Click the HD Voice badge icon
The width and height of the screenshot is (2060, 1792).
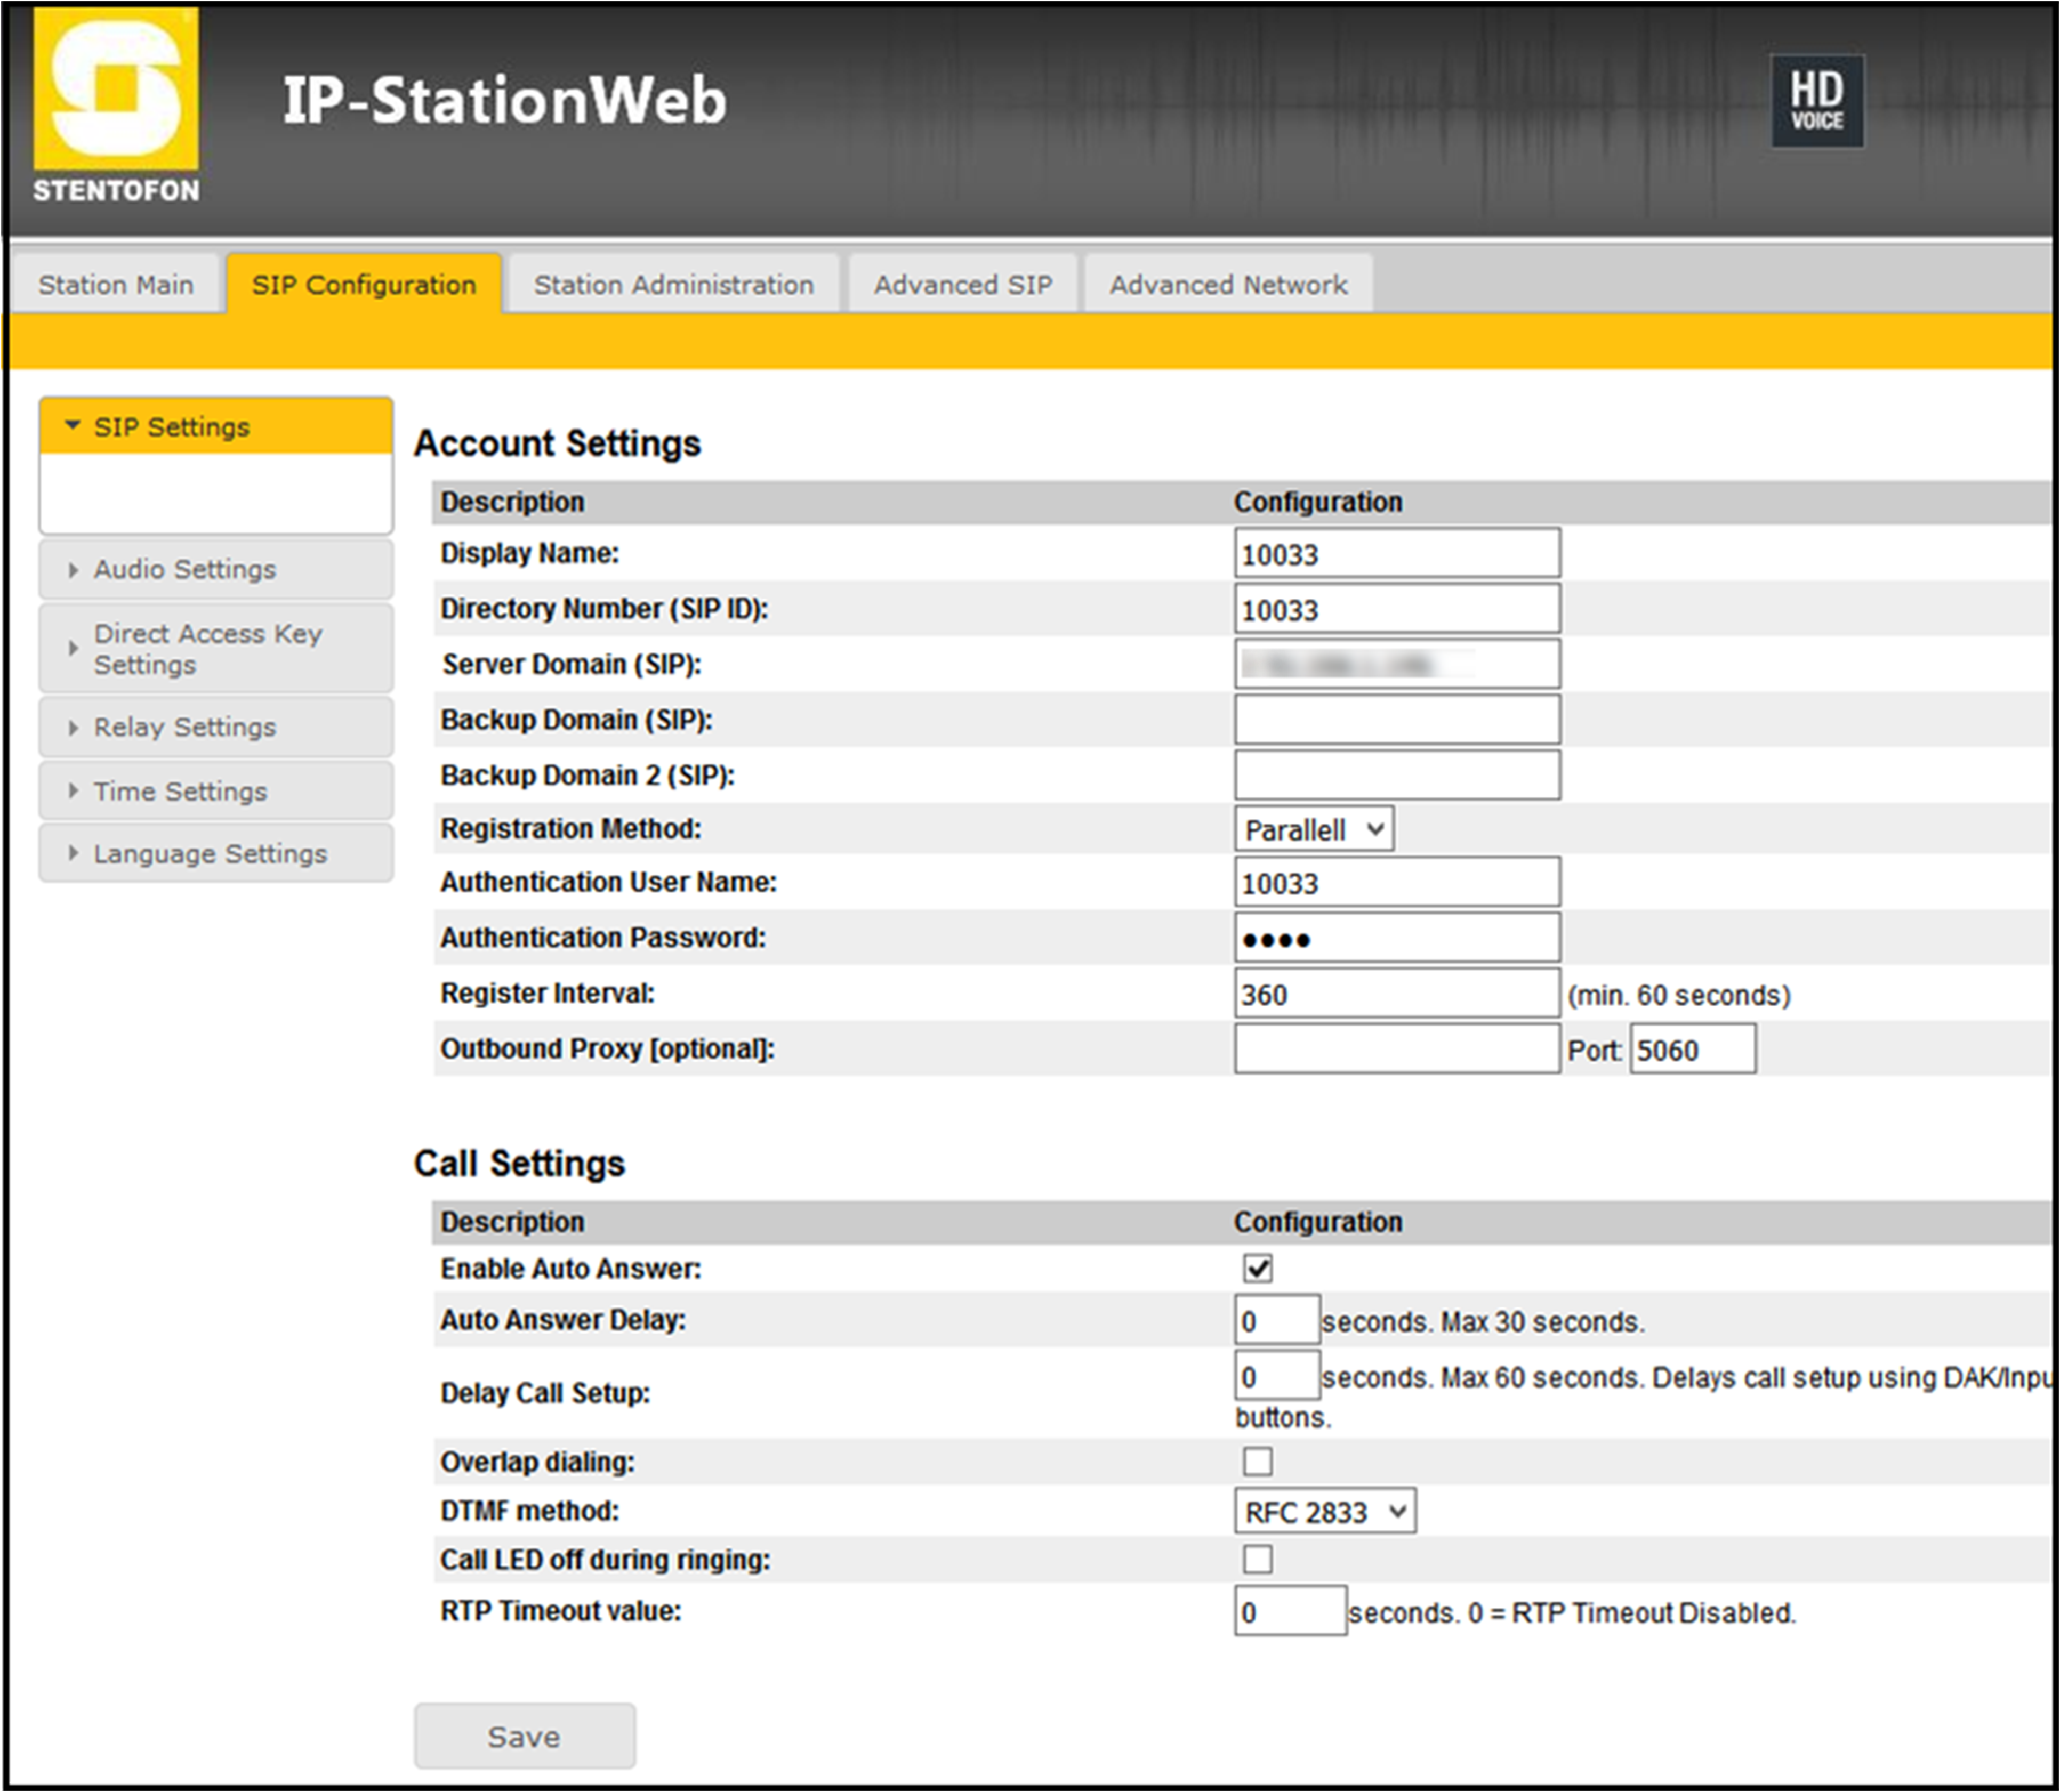point(1816,101)
